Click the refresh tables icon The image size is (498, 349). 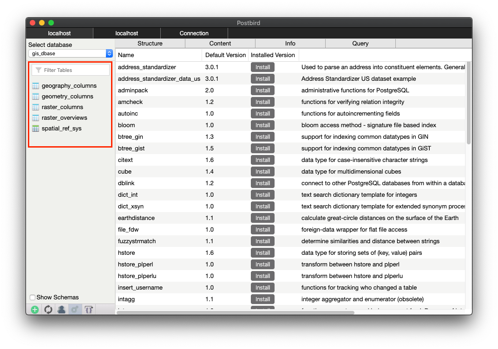pyautogui.click(x=48, y=310)
